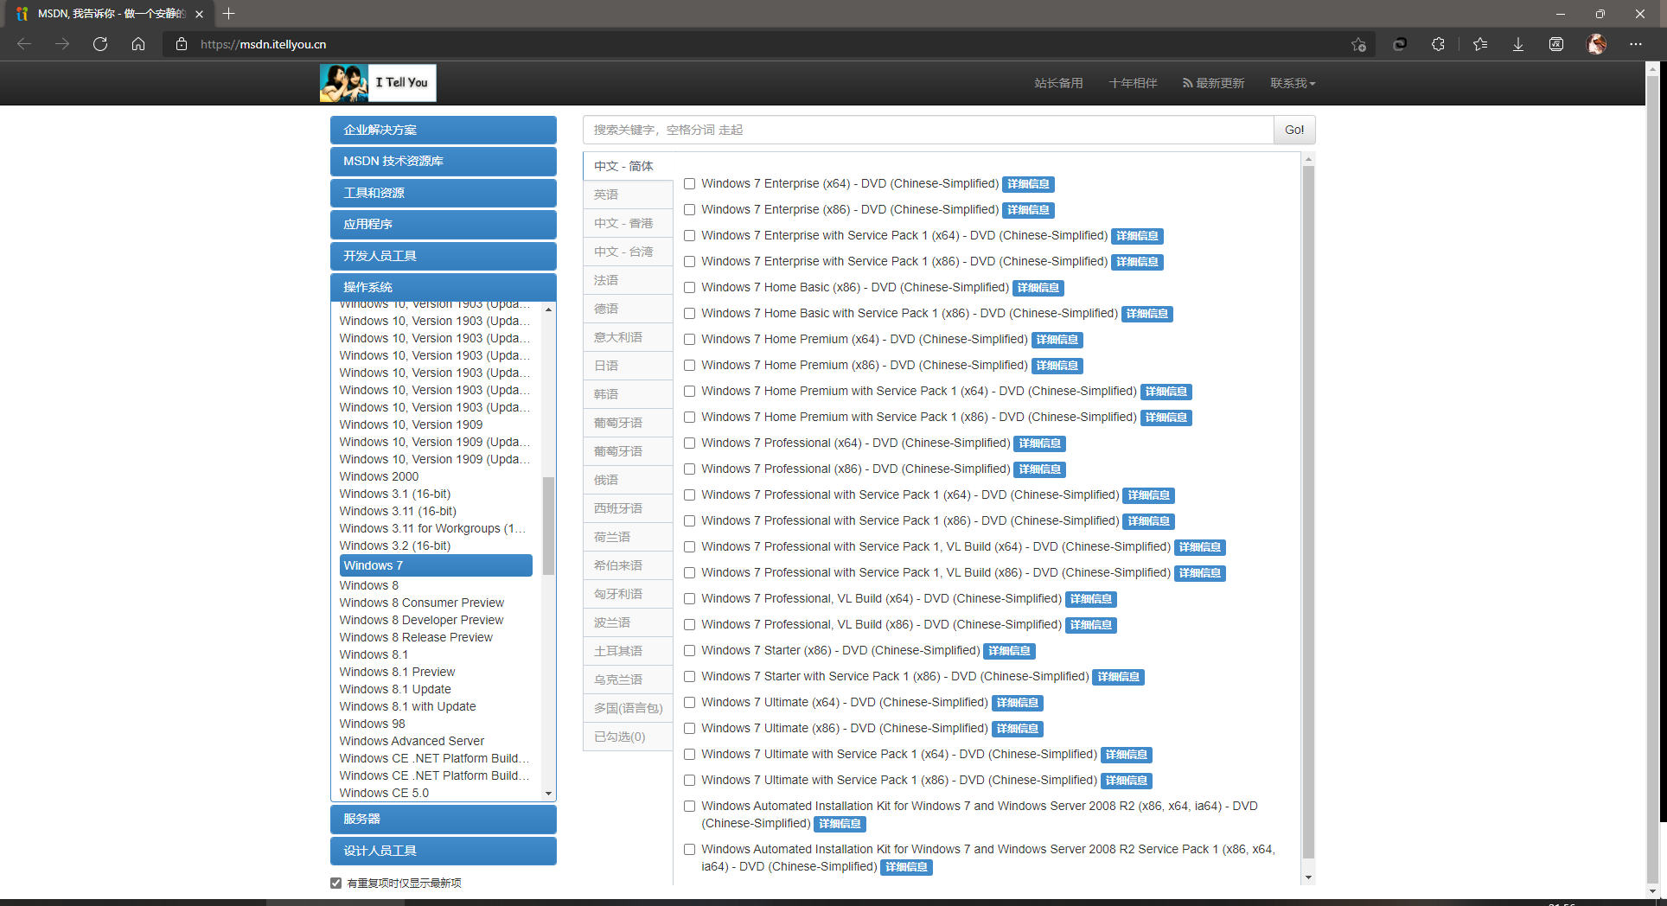Check Windows 7 Enterprise (x64) DVD checkbox
This screenshot has width=1667, height=906.
tap(690, 183)
